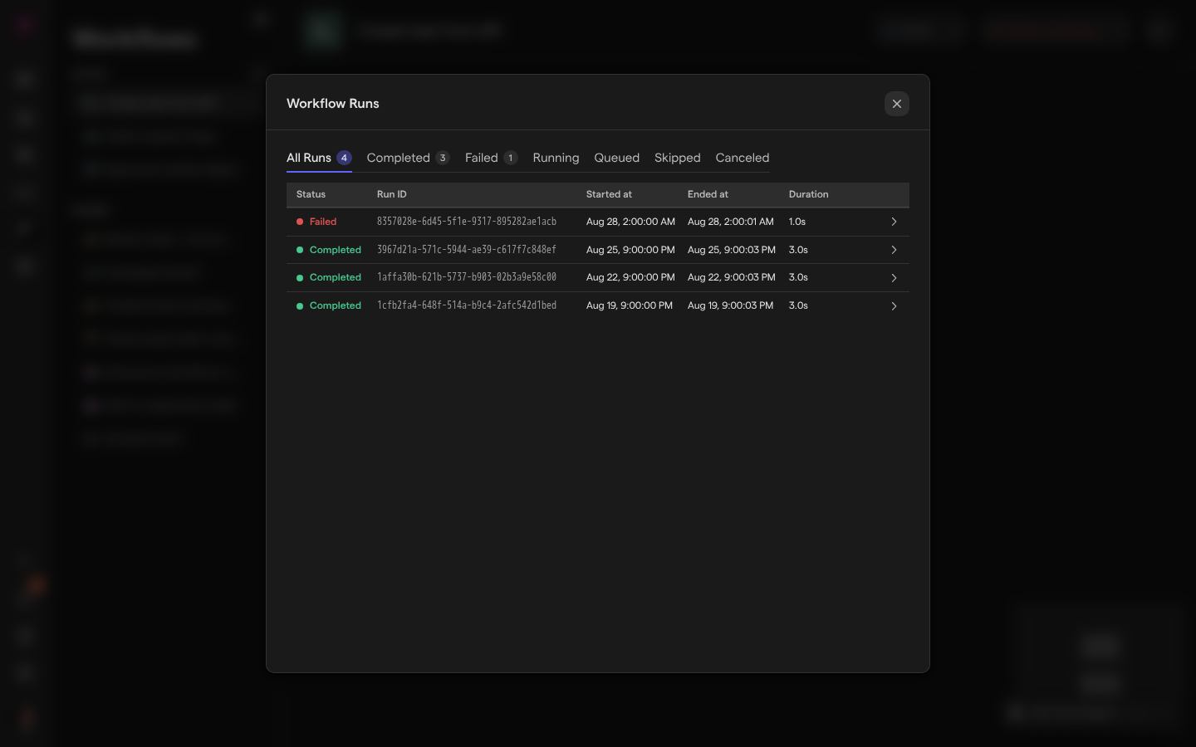
Task: Click start time Aug 19, 9:00:00 PM
Action: pos(630,305)
